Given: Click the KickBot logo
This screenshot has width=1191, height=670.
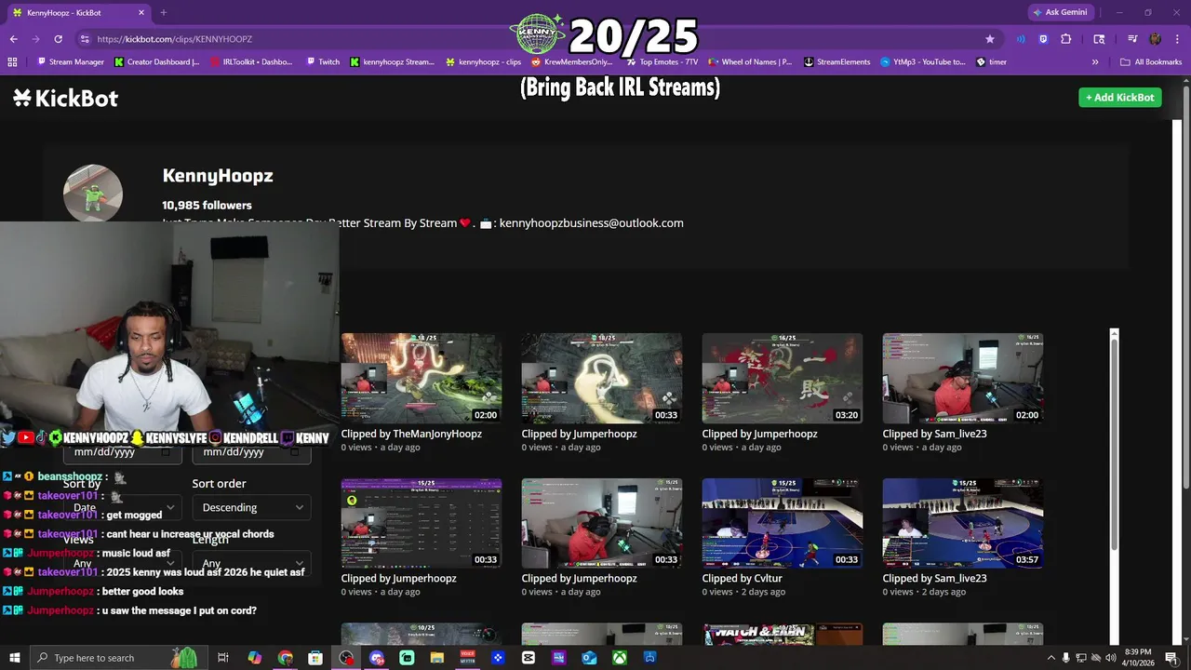Looking at the screenshot, I should tap(66, 98).
